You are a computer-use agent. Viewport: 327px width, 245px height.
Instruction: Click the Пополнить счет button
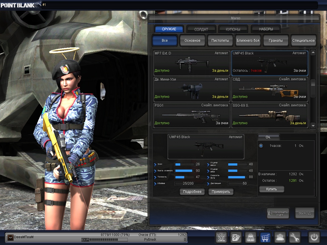click(x=278, y=213)
